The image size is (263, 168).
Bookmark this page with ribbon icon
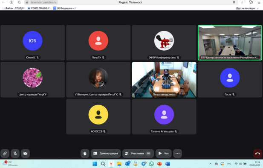coord(234,3)
